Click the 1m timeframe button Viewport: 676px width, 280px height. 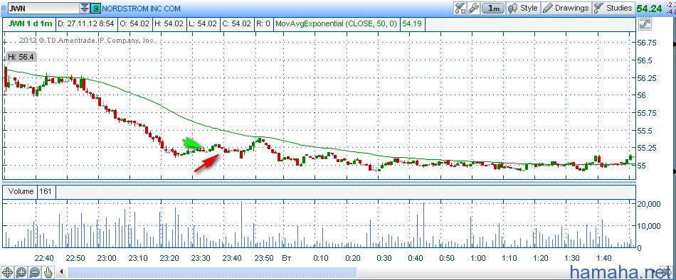coord(493,8)
